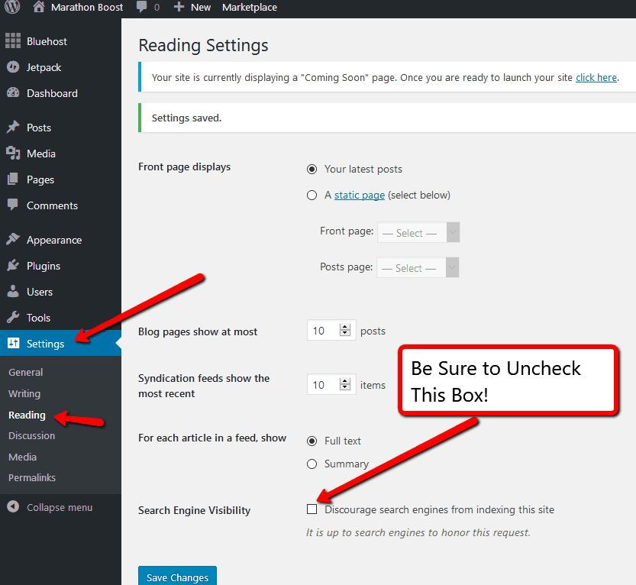Screen dimensions: 636x585
Task: Increase Syndication feeds items value
Action: coord(345,381)
